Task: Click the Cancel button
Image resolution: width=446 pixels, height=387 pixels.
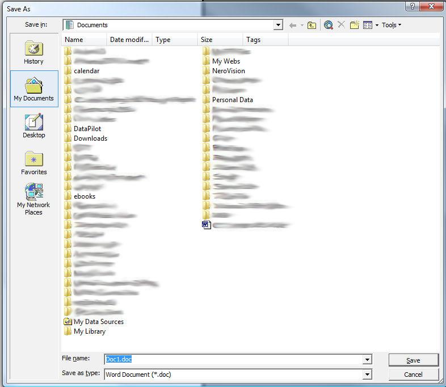Action: click(x=413, y=375)
